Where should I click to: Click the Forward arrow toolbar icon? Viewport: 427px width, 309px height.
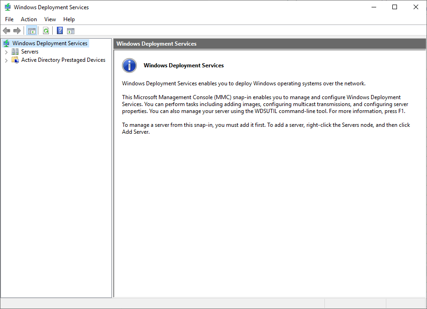click(x=17, y=31)
